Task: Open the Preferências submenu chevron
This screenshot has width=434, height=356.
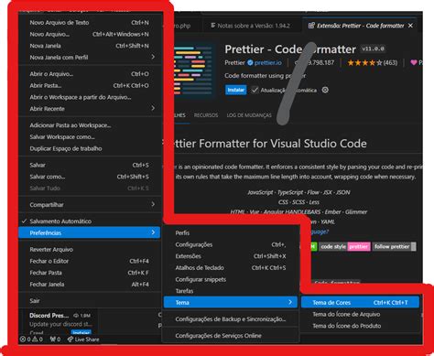Action: coord(153,232)
